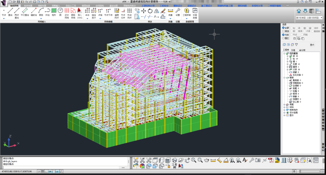The width and height of the screenshot is (326, 175).
Task: Click the 工程修复 button
Action: (x=187, y=12)
